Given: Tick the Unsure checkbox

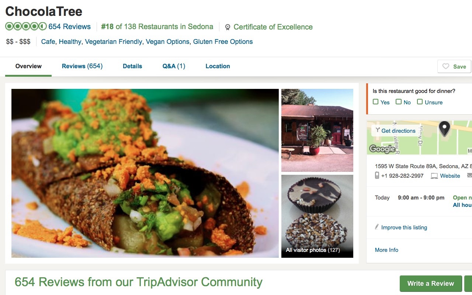Looking at the screenshot, I should 420,102.
